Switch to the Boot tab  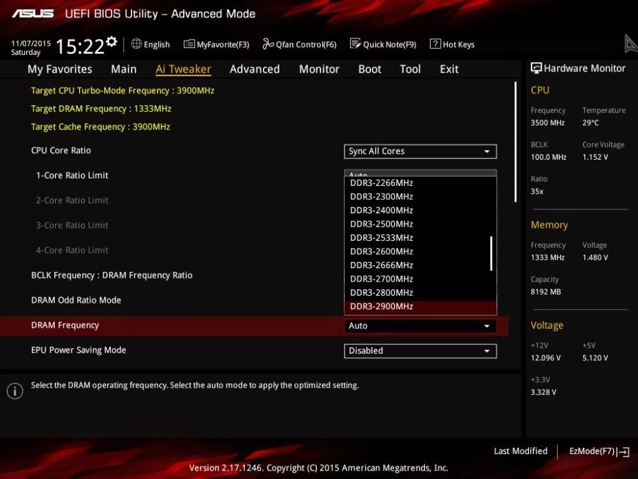click(x=370, y=69)
